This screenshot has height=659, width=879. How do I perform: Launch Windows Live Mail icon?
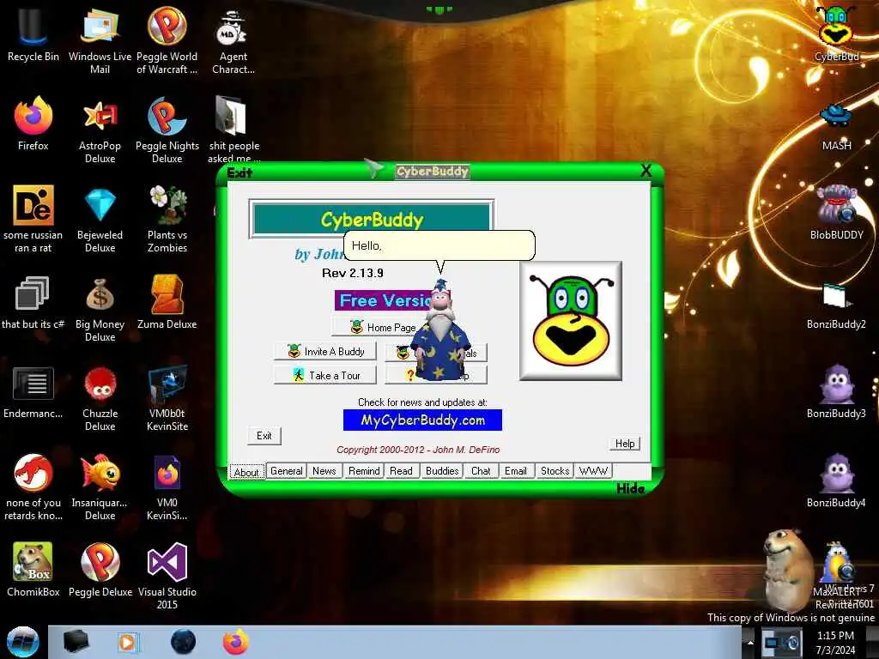tap(100, 39)
